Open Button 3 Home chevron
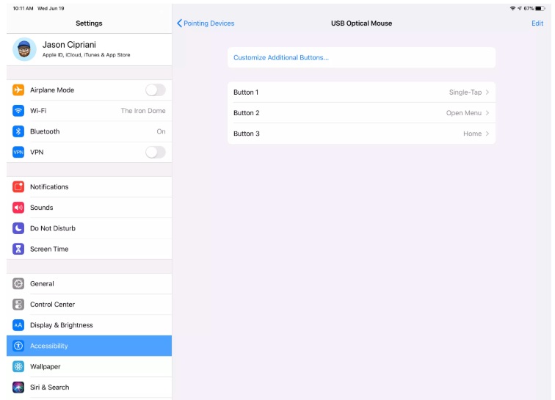Image resolution: width=555 pixels, height=400 pixels. coord(487,134)
